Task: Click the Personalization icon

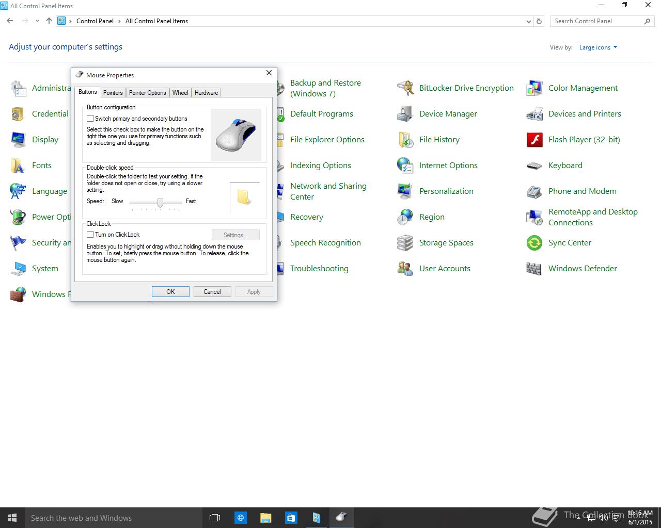Action: coord(405,191)
